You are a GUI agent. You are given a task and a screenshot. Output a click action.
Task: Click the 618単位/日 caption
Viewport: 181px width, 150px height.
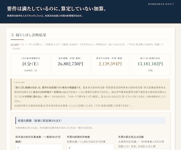[x=31, y=71]
